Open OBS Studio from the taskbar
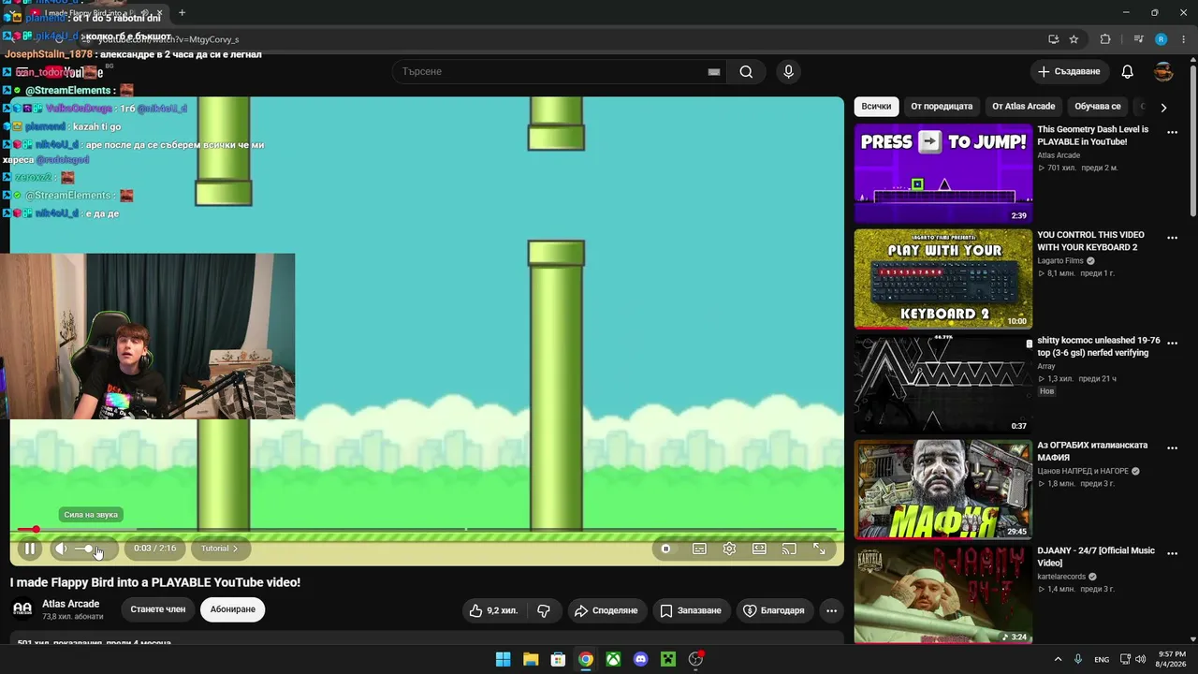 (695, 659)
